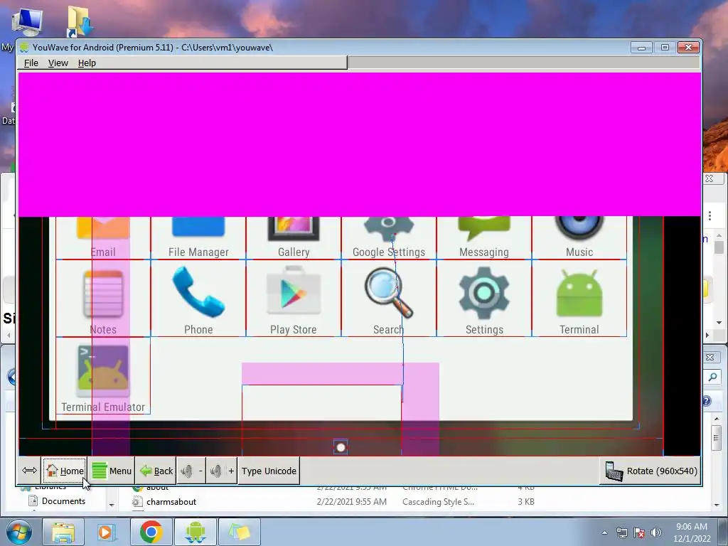728x546 pixels.
Task: Open the Android Settings gear app
Action: tap(484, 292)
